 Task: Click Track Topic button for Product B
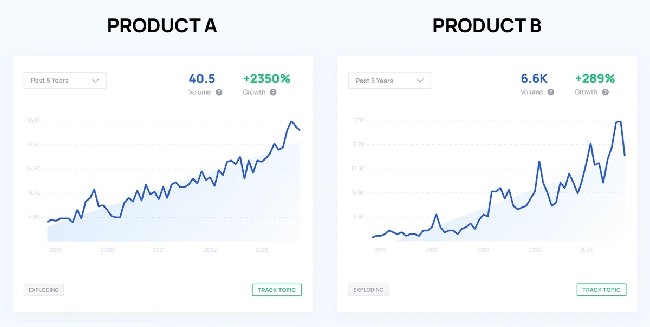[601, 290]
